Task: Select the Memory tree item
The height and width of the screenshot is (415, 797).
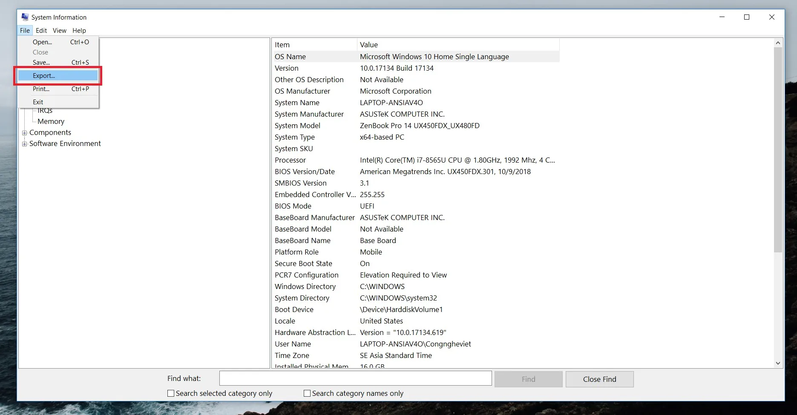Action: [x=51, y=122]
